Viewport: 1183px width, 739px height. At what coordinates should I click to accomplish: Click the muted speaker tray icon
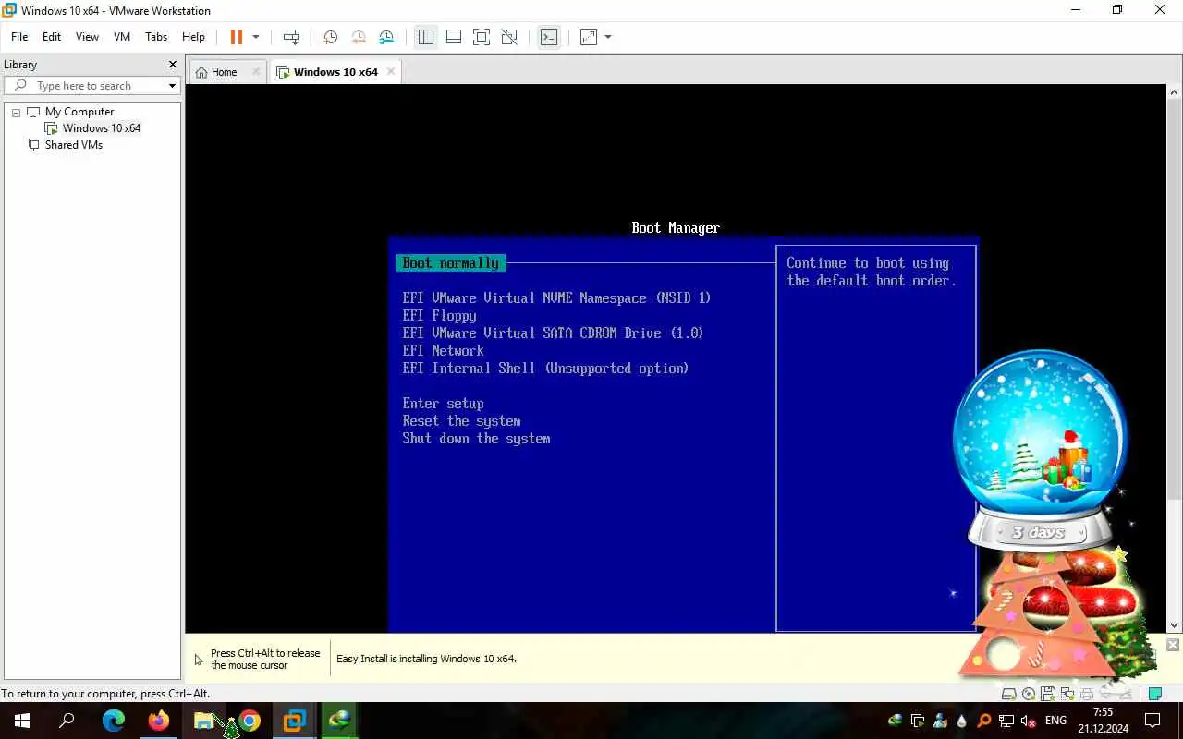point(1029,721)
